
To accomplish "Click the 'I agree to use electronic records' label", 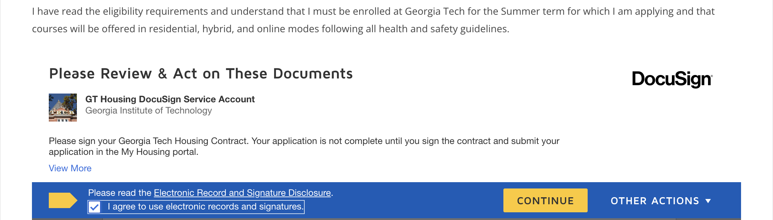I will tap(205, 207).
